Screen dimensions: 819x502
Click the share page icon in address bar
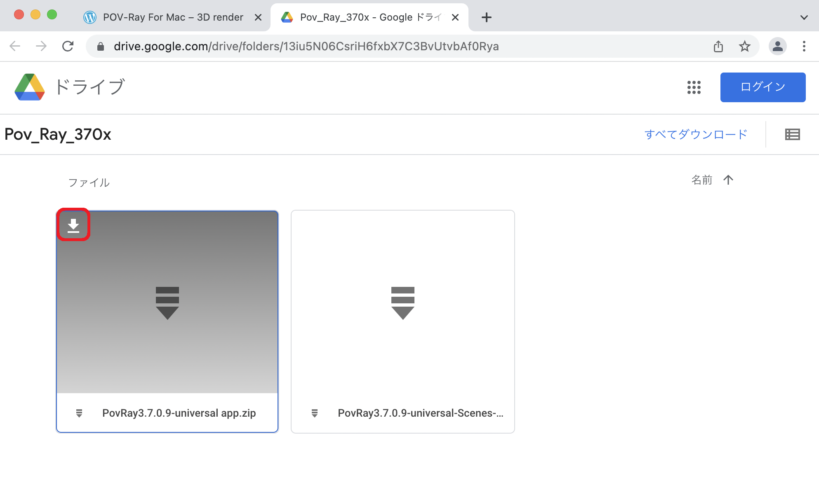pos(718,46)
